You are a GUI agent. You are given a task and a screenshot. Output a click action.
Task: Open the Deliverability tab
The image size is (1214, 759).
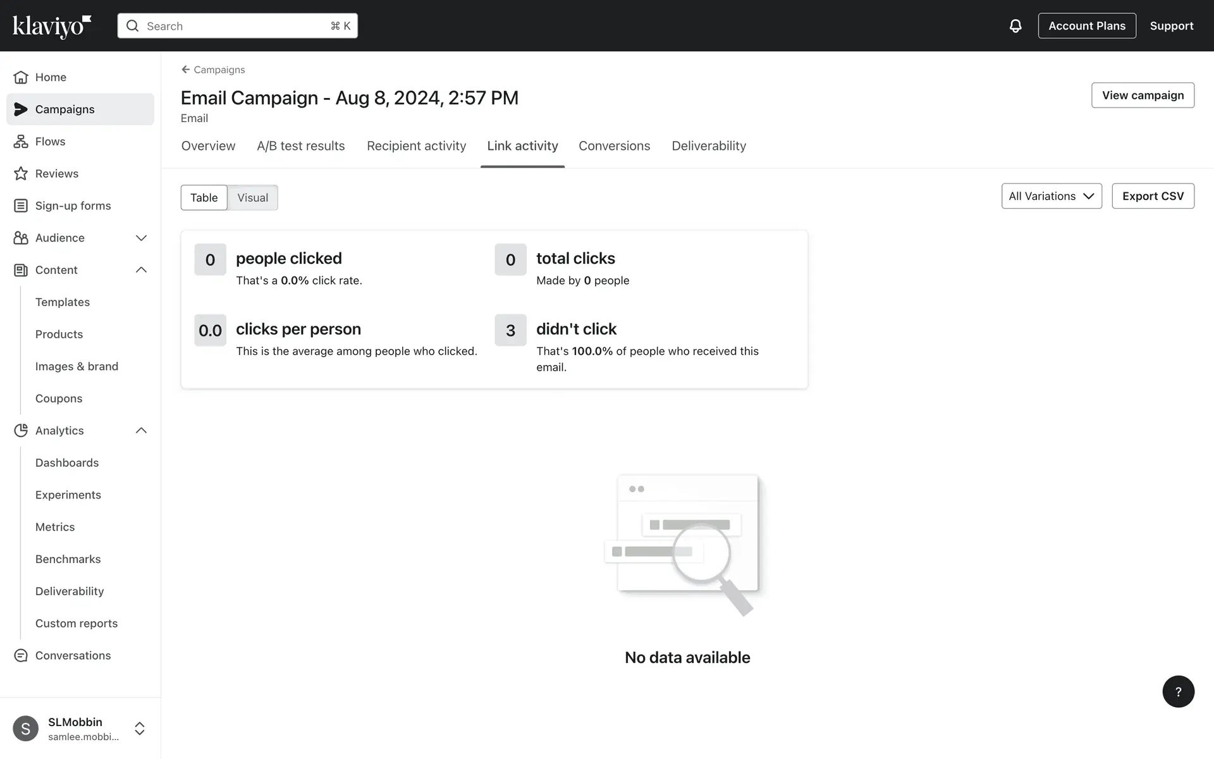(x=708, y=146)
